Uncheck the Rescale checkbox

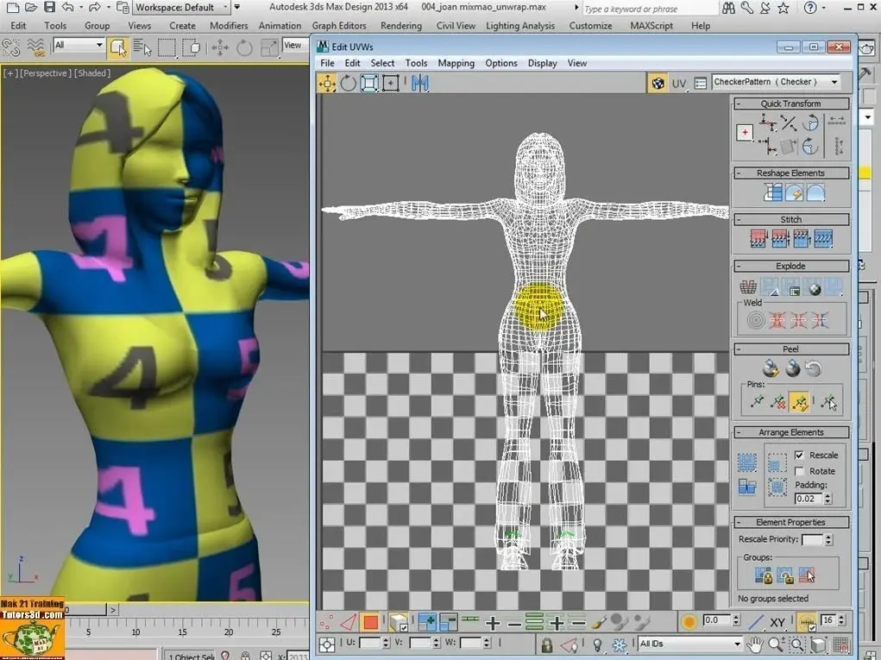click(800, 455)
